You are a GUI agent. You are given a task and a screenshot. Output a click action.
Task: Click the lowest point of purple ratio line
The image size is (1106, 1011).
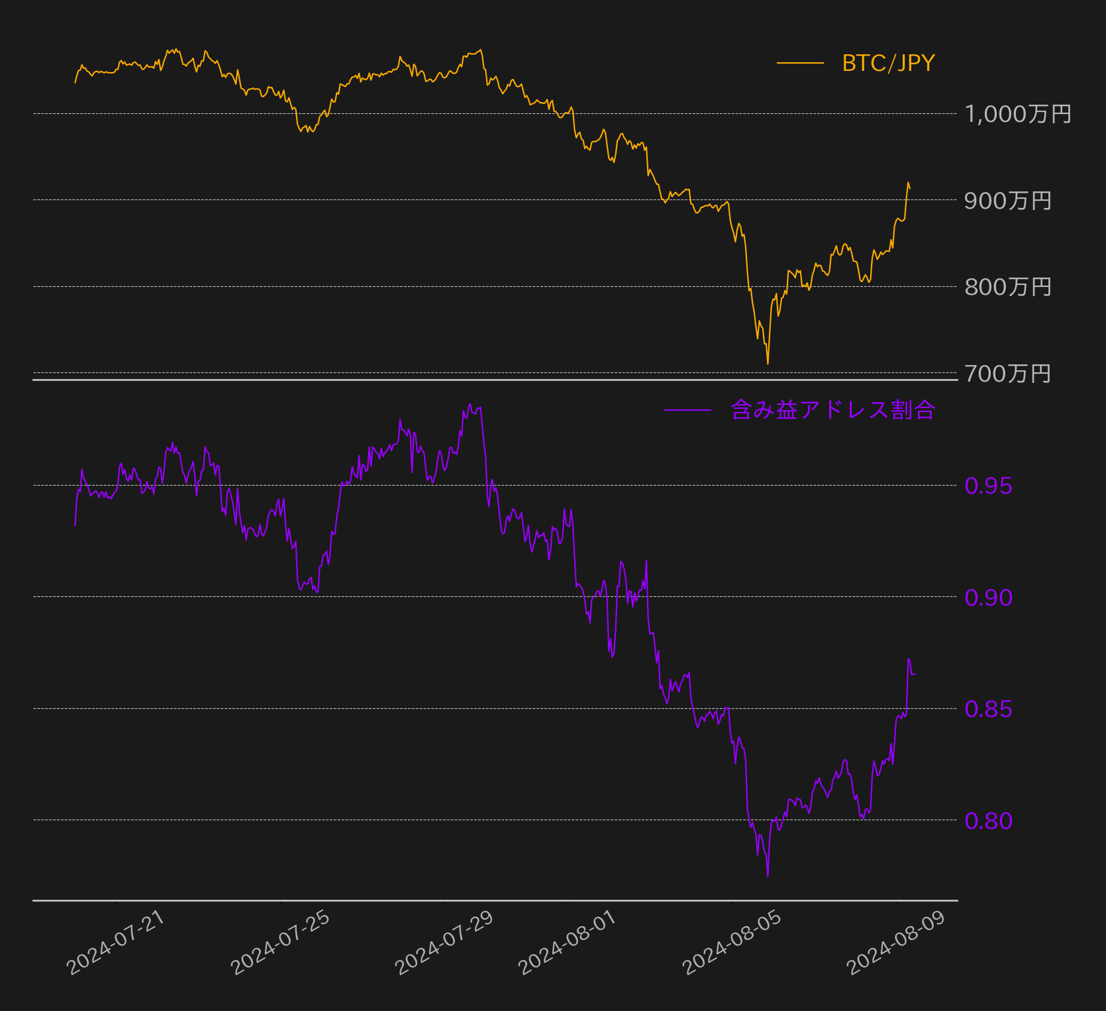point(768,876)
